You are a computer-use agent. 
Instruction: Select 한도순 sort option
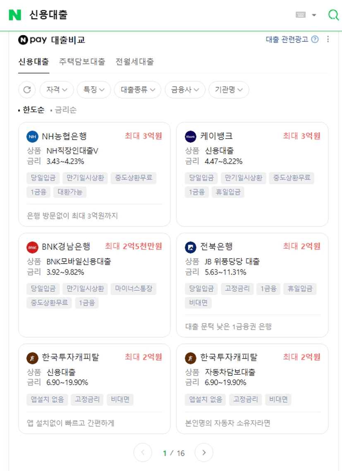click(x=33, y=110)
